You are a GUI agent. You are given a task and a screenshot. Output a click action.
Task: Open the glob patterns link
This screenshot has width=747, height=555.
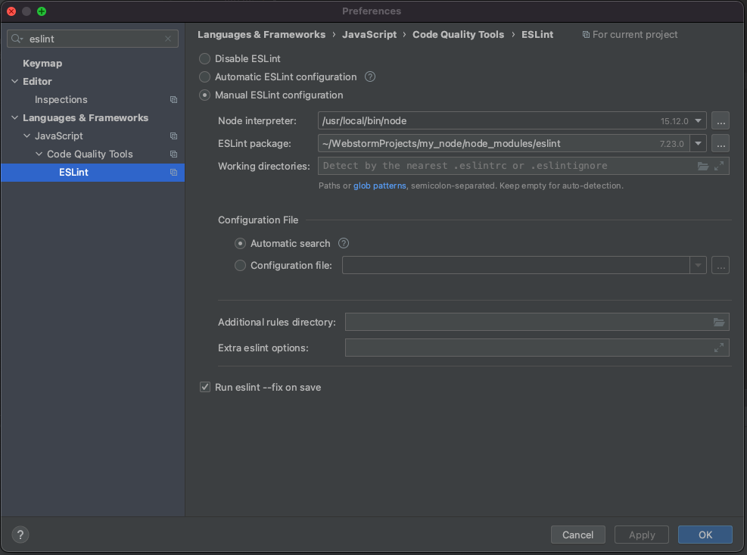(x=380, y=186)
